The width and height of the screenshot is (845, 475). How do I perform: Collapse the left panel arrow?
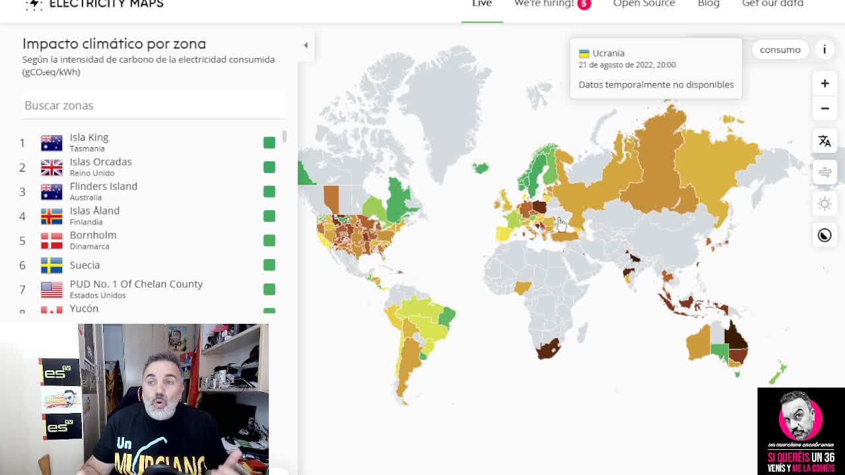click(306, 46)
